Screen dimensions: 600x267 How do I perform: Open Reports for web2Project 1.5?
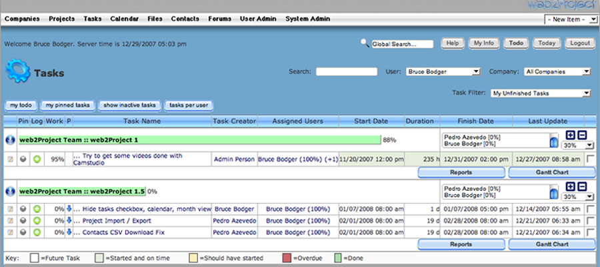(461, 244)
